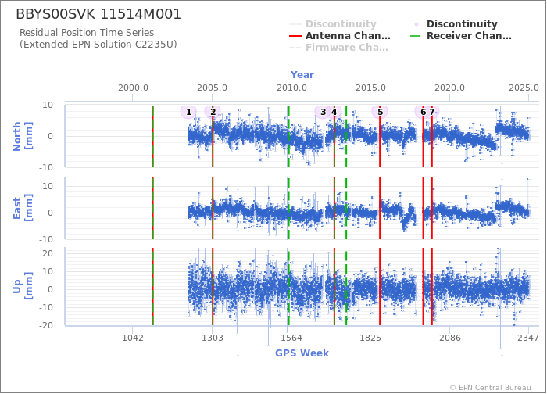Click GPS week tick label 1303
This screenshot has width=547, height=394.
pos(212,338)
